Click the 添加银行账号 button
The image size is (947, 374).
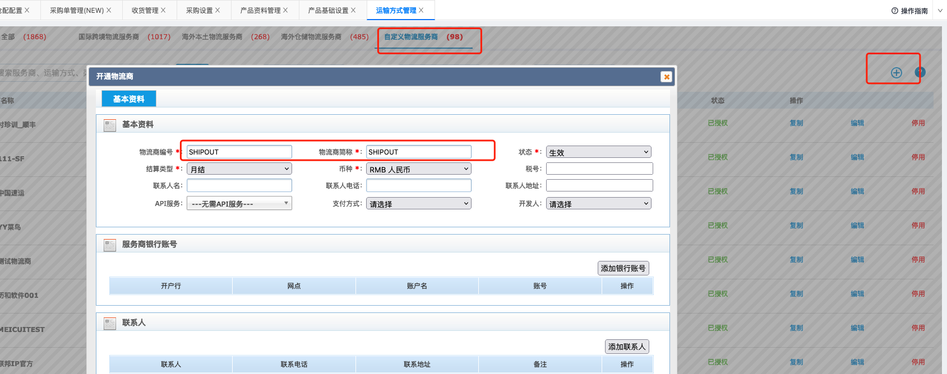click(x=623, y=268)
